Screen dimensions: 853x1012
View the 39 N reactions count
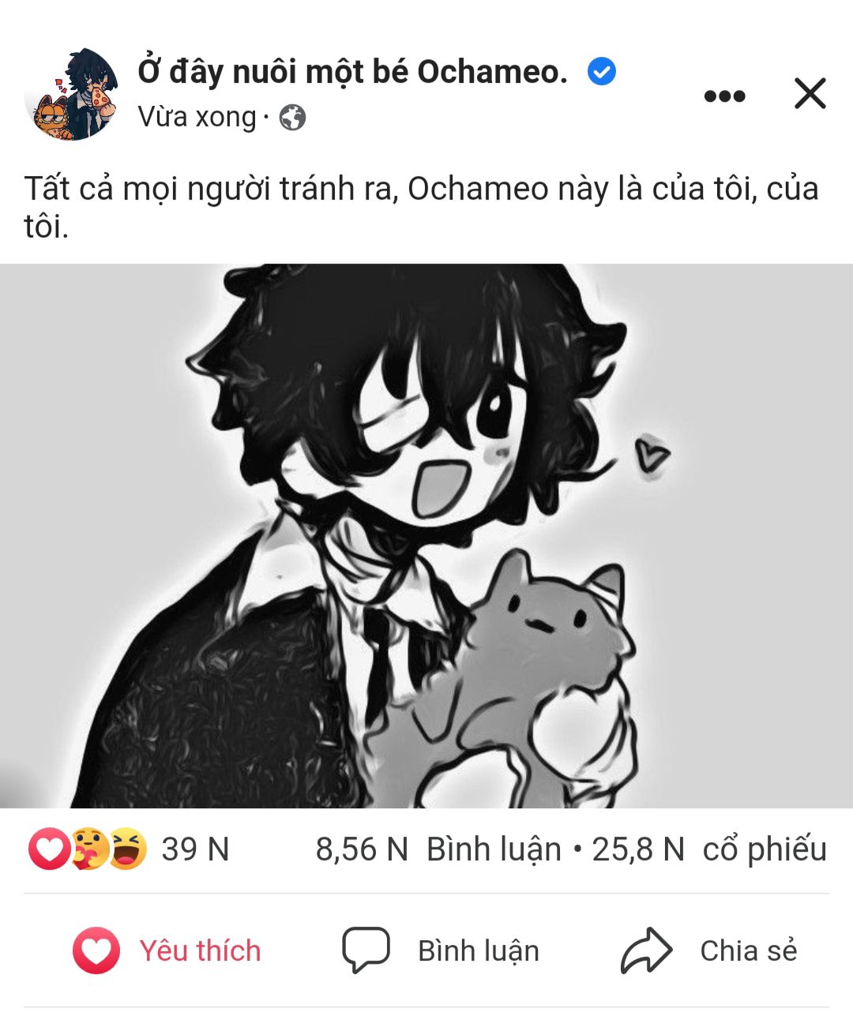(195, 849)
